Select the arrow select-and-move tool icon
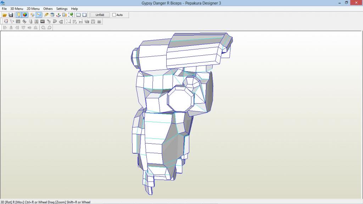 pos(6,22)
